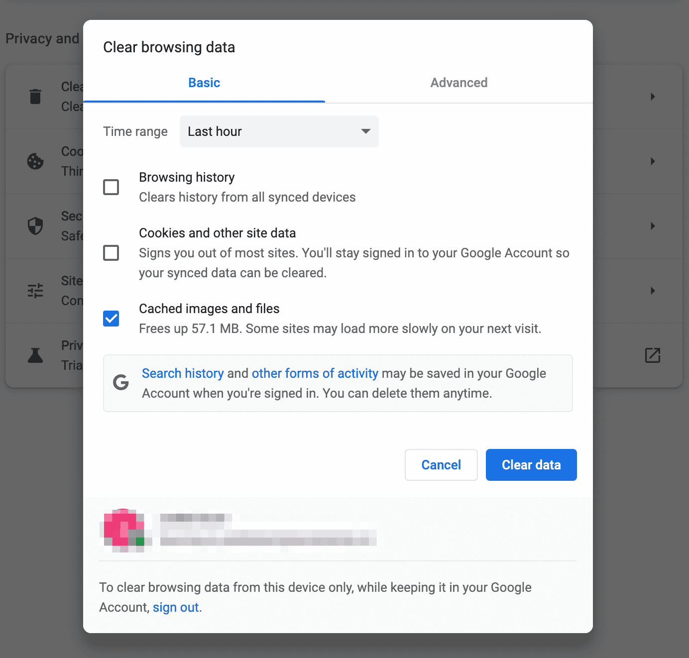Image resolution: width=689 pixels, height=658 pixels.
Task: Click the Privacy Sandbox flask icon
Action: 35,355
